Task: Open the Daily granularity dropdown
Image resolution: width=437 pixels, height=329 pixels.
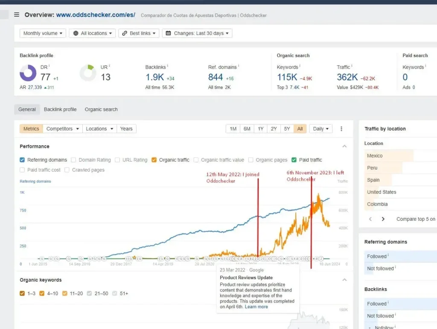Action: 321,129
